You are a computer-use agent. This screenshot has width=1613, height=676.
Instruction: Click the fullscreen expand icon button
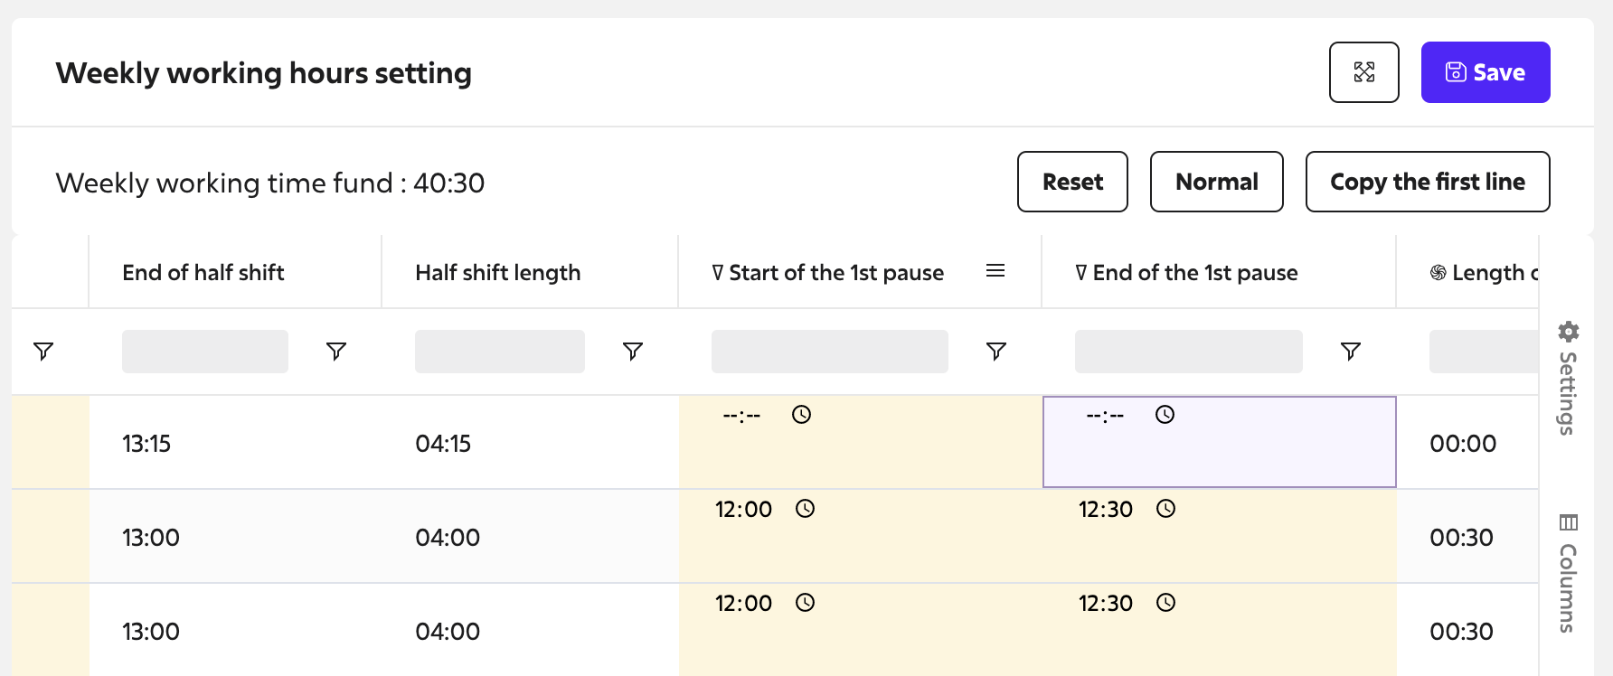pos(1363,72)
